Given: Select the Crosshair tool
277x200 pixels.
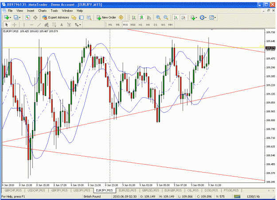Looking at the screenshot, I should coord(14,25).
